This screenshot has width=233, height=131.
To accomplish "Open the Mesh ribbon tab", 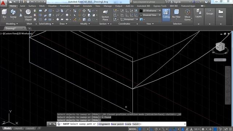I will pyautogui.click(x=42, y=6).
